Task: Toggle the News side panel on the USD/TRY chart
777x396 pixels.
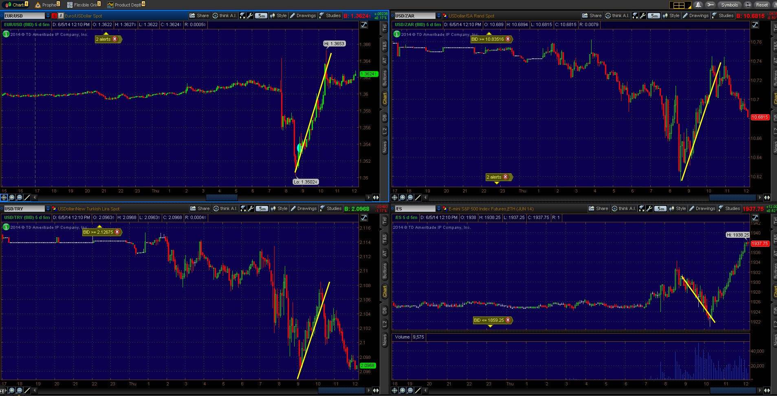Action: coord(384,340)
